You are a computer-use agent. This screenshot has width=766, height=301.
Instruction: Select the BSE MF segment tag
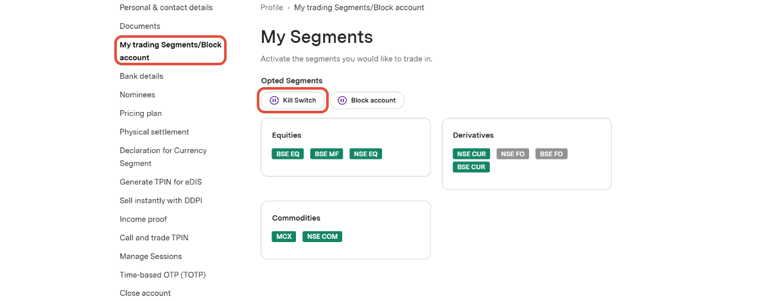pos(327,154)
